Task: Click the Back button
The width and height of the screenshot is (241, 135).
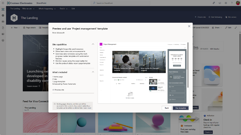Action: pos(167,108)
